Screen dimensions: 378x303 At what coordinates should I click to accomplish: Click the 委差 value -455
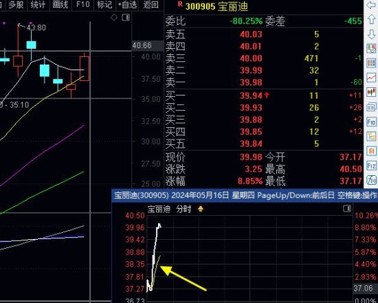click(353, 21)
